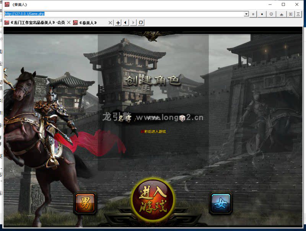This screenshot has width=306, height=231.
Task: Click the address bar URL field
Action: (124, 14)
